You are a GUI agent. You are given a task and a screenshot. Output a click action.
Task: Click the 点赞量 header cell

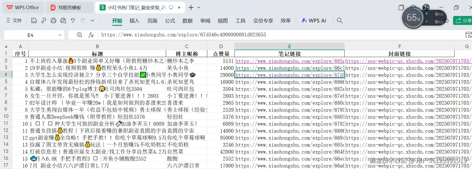point(221,54)
